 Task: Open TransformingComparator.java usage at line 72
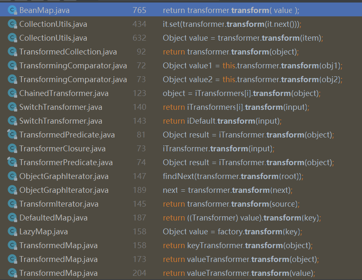click(x=73, y=66)
